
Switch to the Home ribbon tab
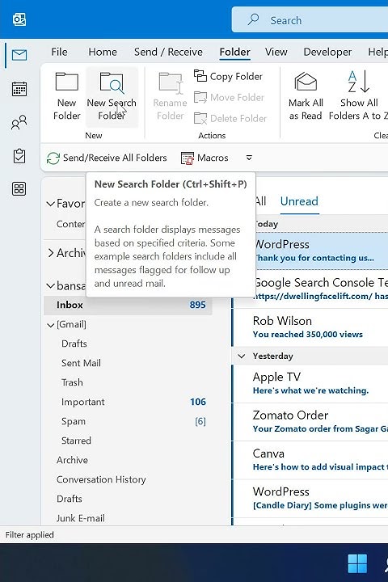(x=103, y=52)
